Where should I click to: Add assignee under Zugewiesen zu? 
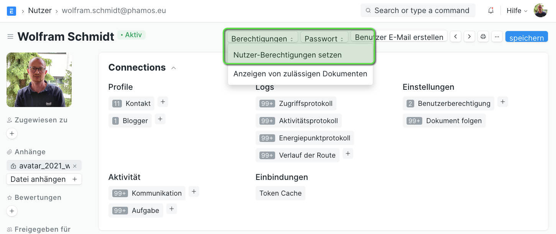(x=12, y=133)
